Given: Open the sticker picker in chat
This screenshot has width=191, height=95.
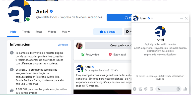Looking at the screenshot, I should point(146,89).
